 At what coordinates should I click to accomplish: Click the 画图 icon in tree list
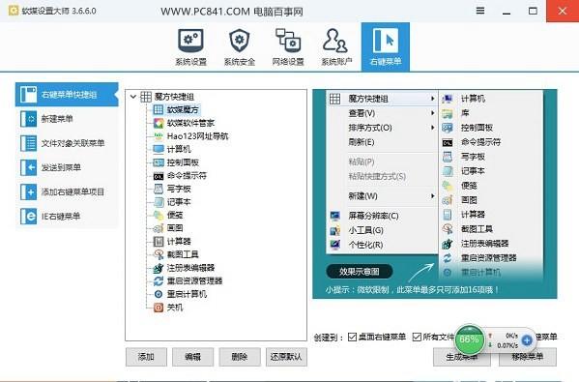[159, 228]
